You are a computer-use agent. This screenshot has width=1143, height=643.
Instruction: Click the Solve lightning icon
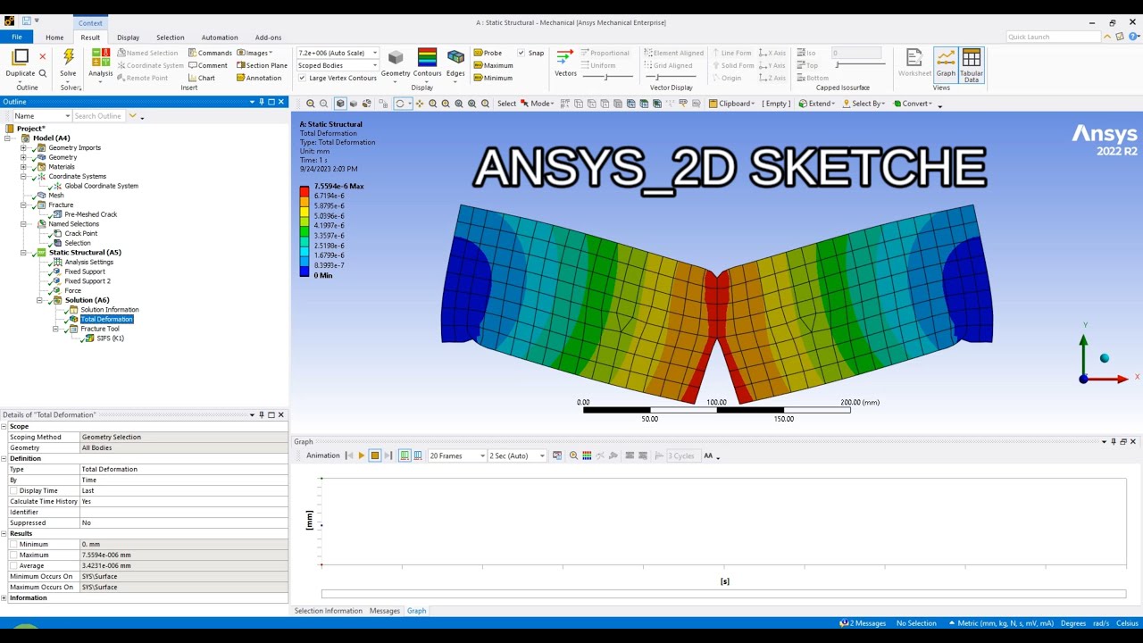coord(68,57)
